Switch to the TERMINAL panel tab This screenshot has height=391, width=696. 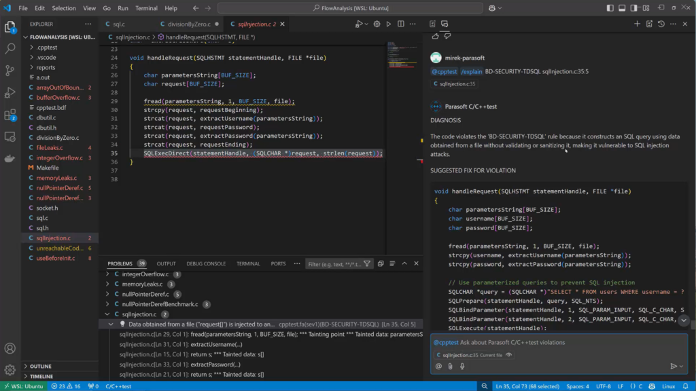248,264
